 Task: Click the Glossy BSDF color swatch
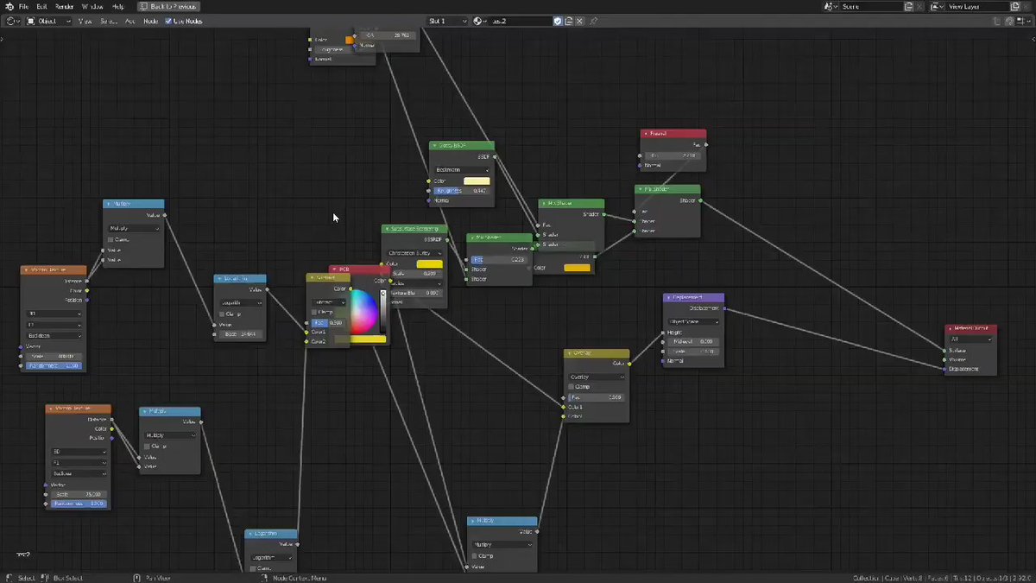click(477, 181)
